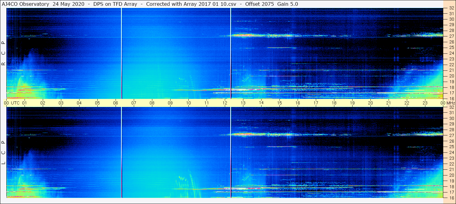Image resolution: width=456 pixels, height=204 pixels.
Task: Click the 32 MHz label on LCP scale
Action: 451,107
